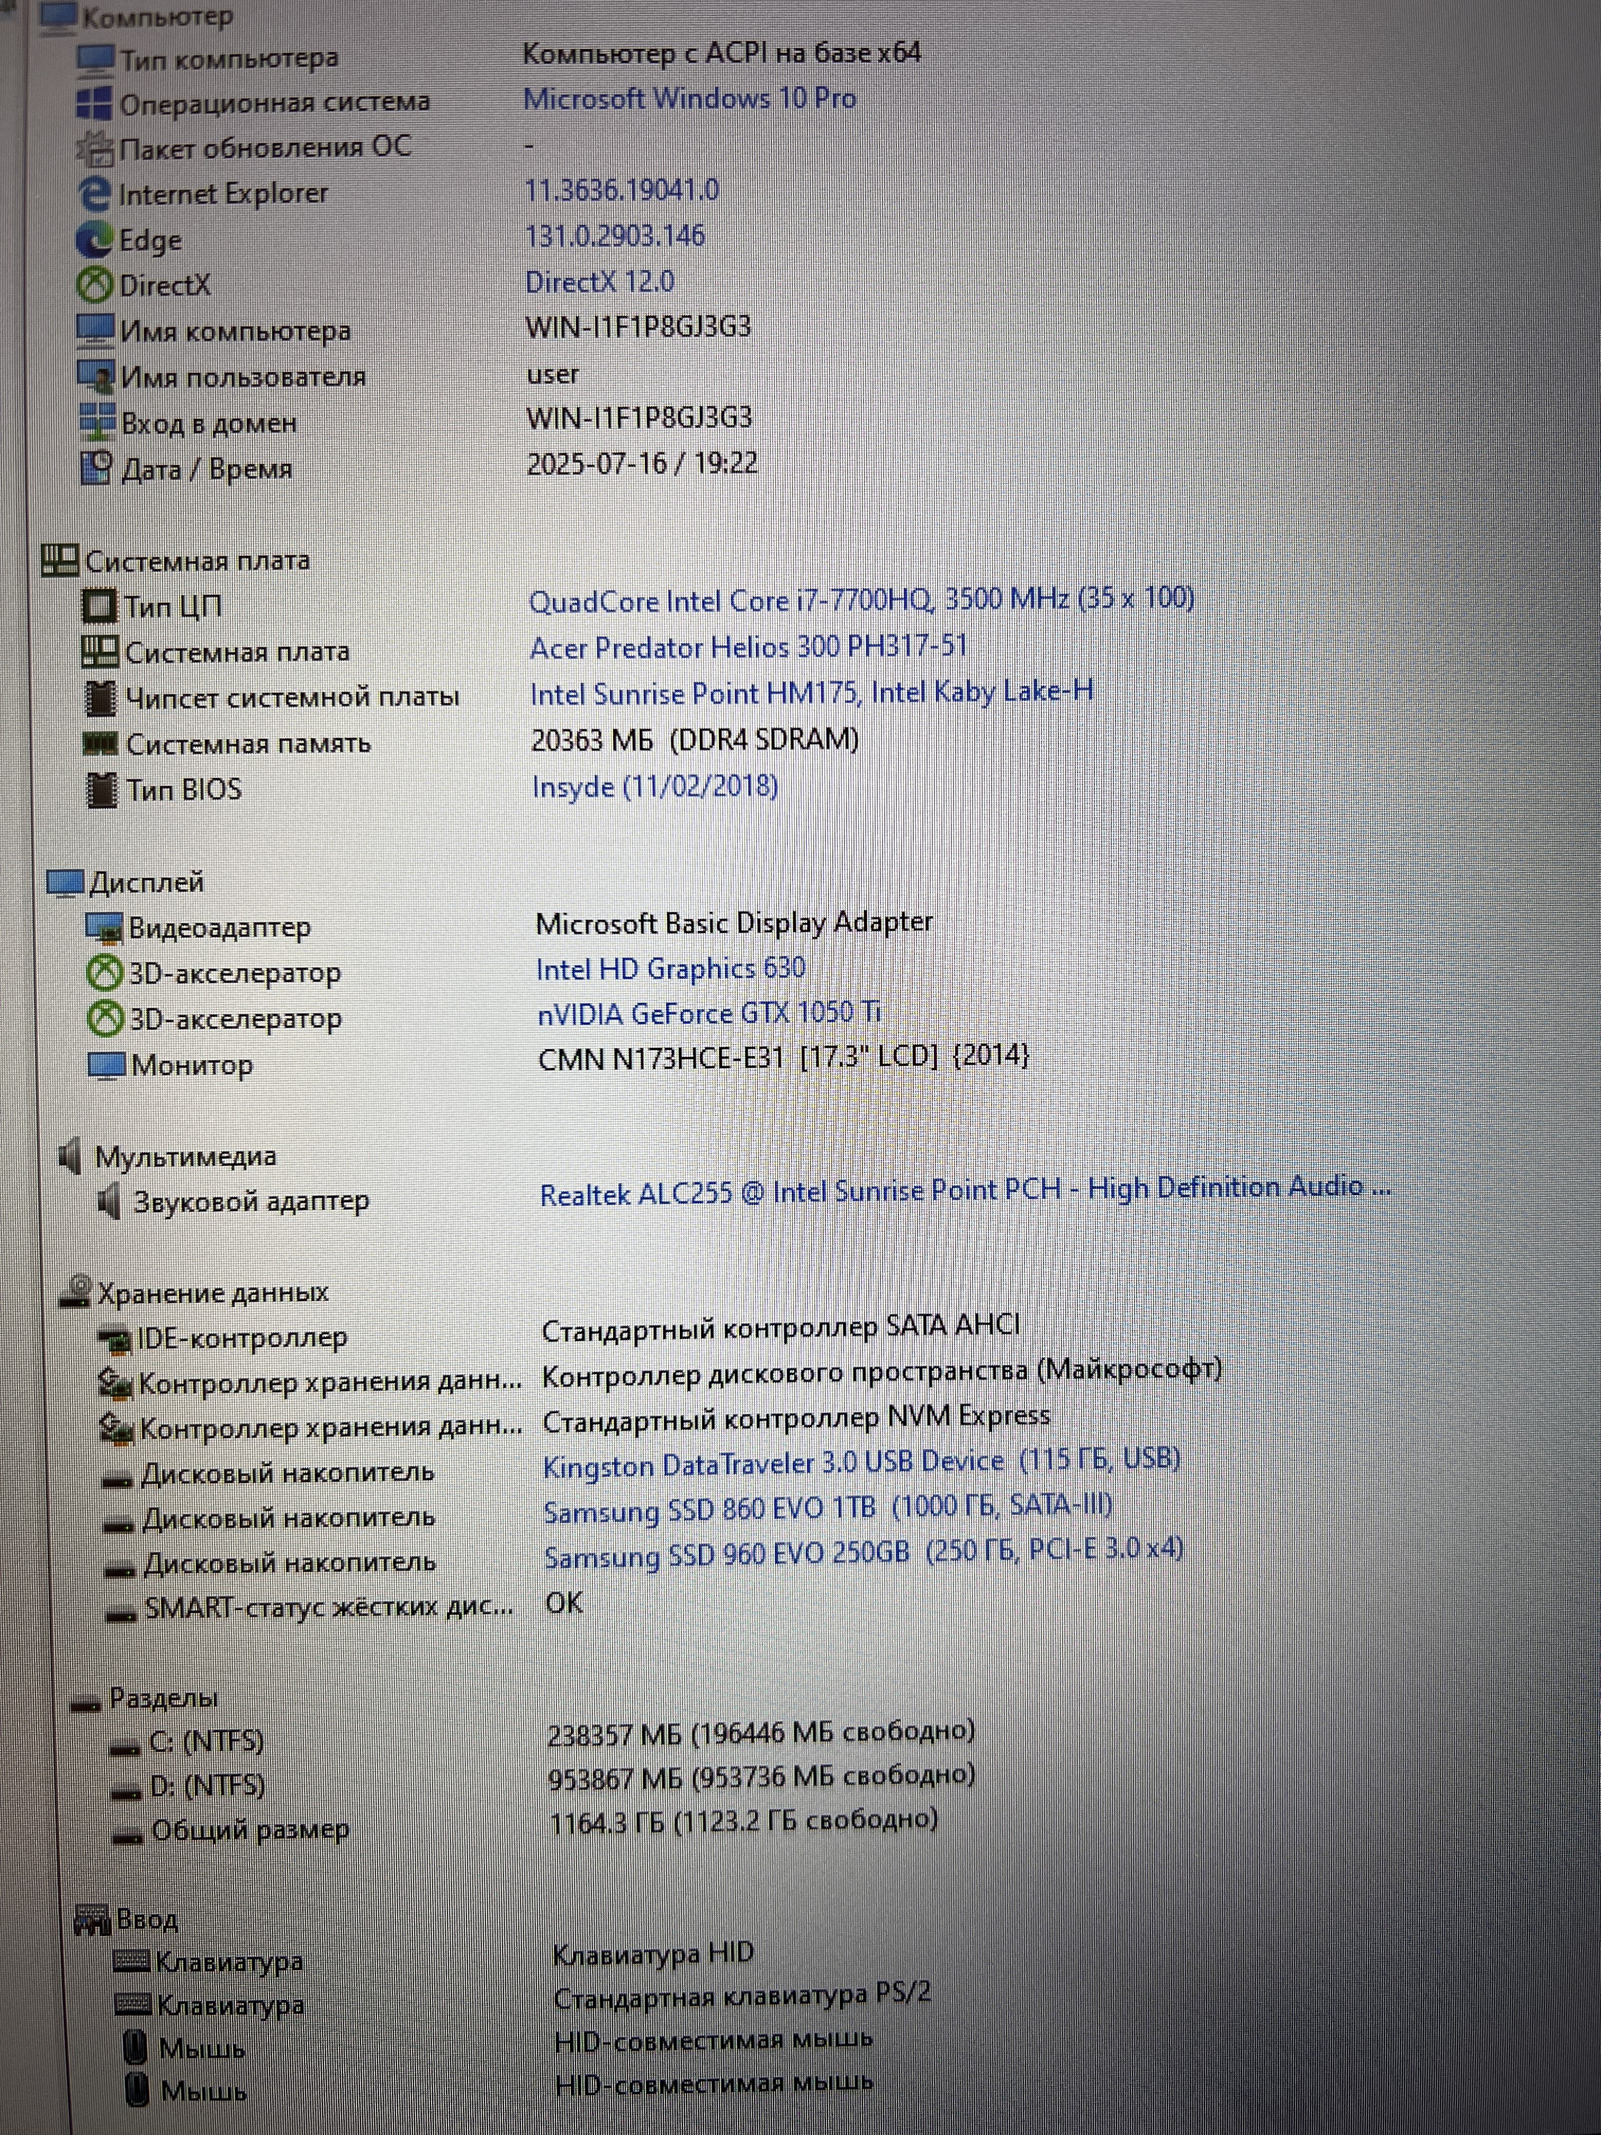Open the Samsung SSD 960 EVO 250GB link
Screen dimensions: 1601x2135
point(863,1553)
